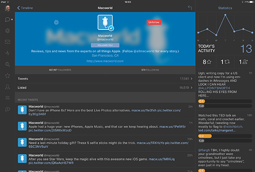This screenshot has width=255, height=172.
Task: Open pic.twitter.com/QKwAcH57WR link
Action: click(x=51, y=163)
